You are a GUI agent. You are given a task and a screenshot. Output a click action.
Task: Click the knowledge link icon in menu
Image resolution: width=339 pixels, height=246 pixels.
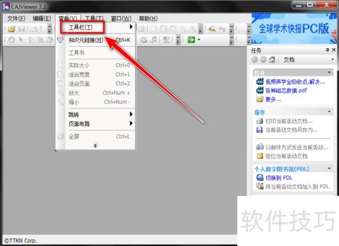tap(60, 40)
